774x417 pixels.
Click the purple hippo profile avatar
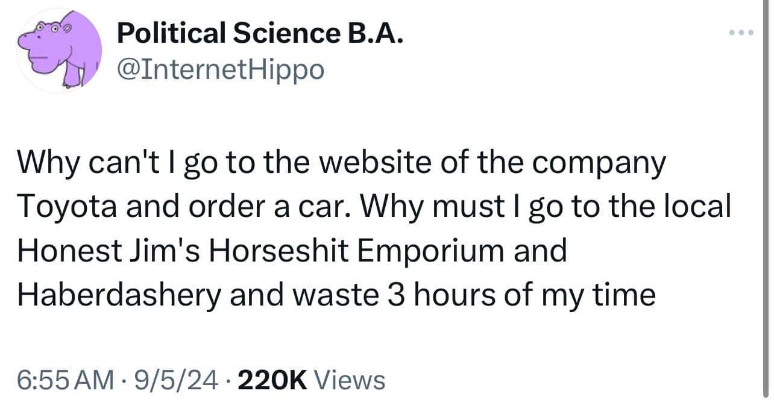pos(59,51)
